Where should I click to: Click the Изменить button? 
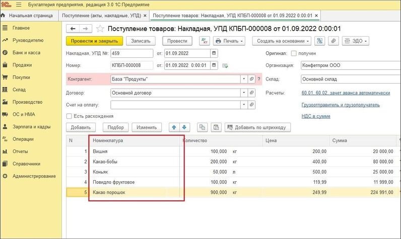point(147,127)
